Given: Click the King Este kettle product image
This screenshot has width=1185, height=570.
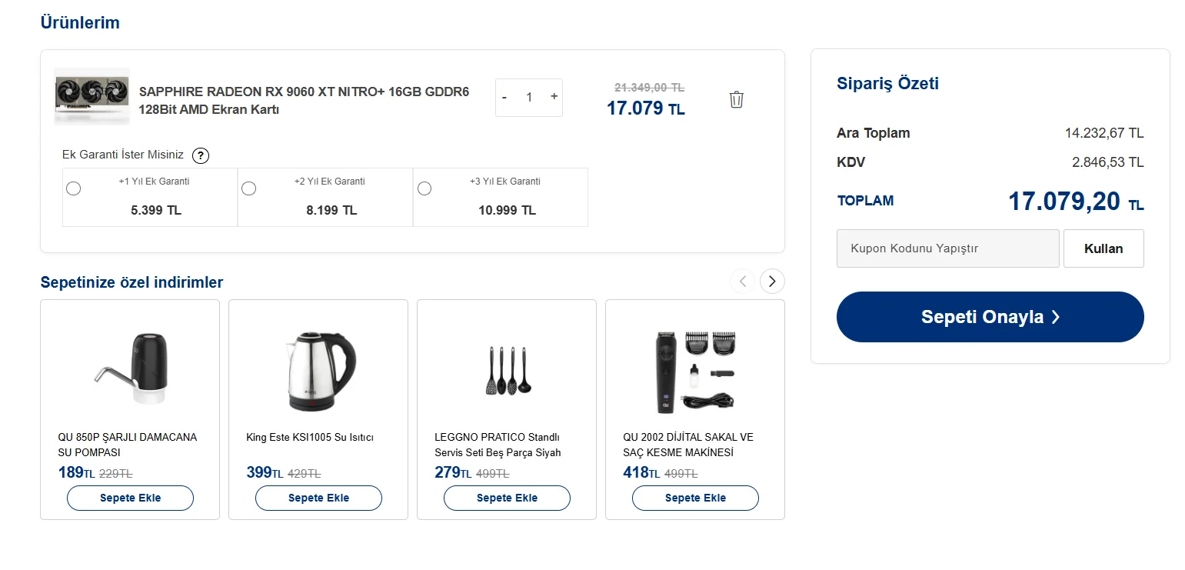Looking at the screenshot, I should pyautogui.click(x=318, y=372).
